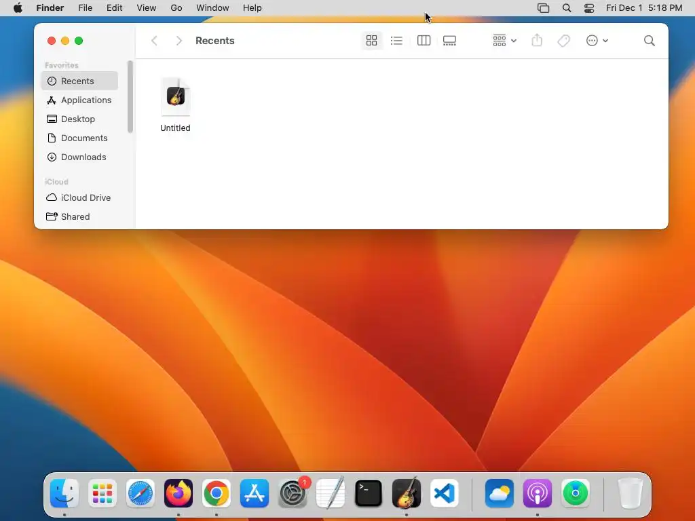The height and width of the screenshot is (521, 695).
Task: Zoom the Finder window with green button
Action: point(79,41)
